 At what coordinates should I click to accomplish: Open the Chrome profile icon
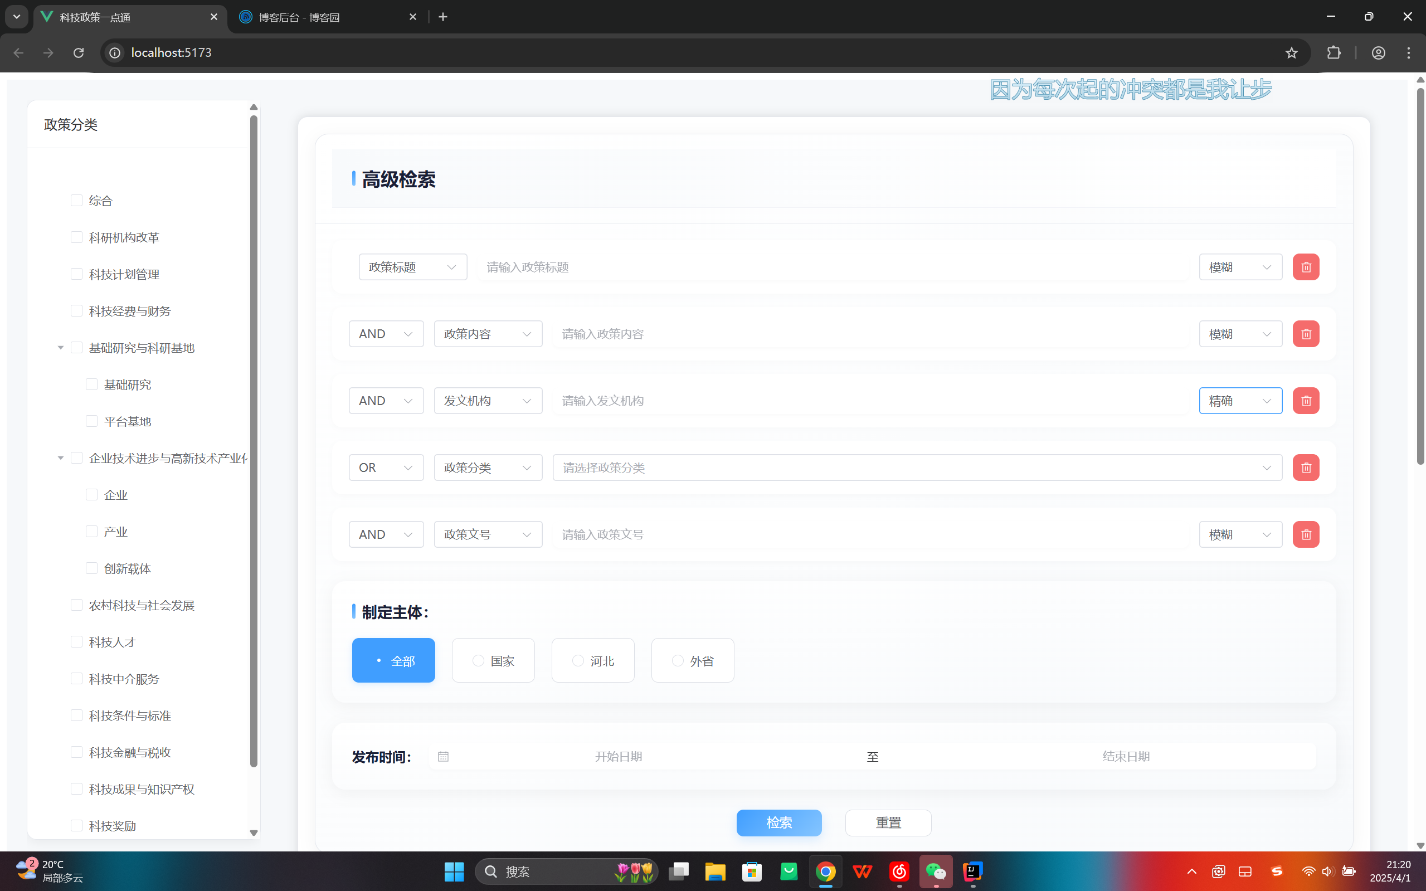(1378, 53)
